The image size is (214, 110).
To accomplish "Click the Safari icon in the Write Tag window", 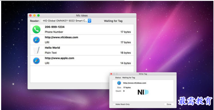I will (x=119, y=83).
